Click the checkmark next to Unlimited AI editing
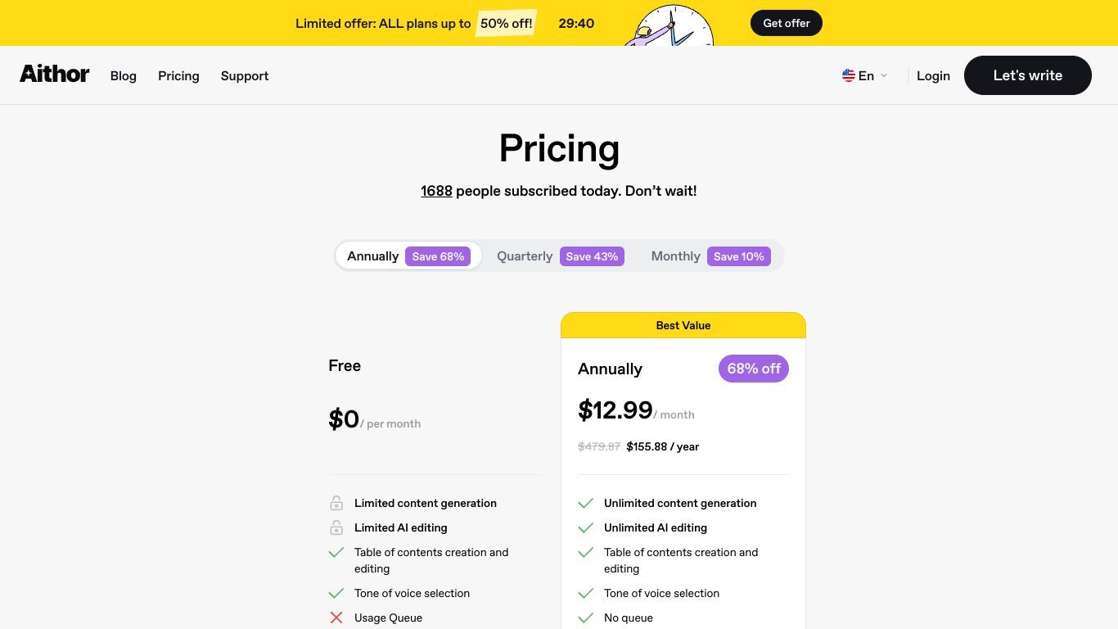1118x629 pixels. coord(585,527)
